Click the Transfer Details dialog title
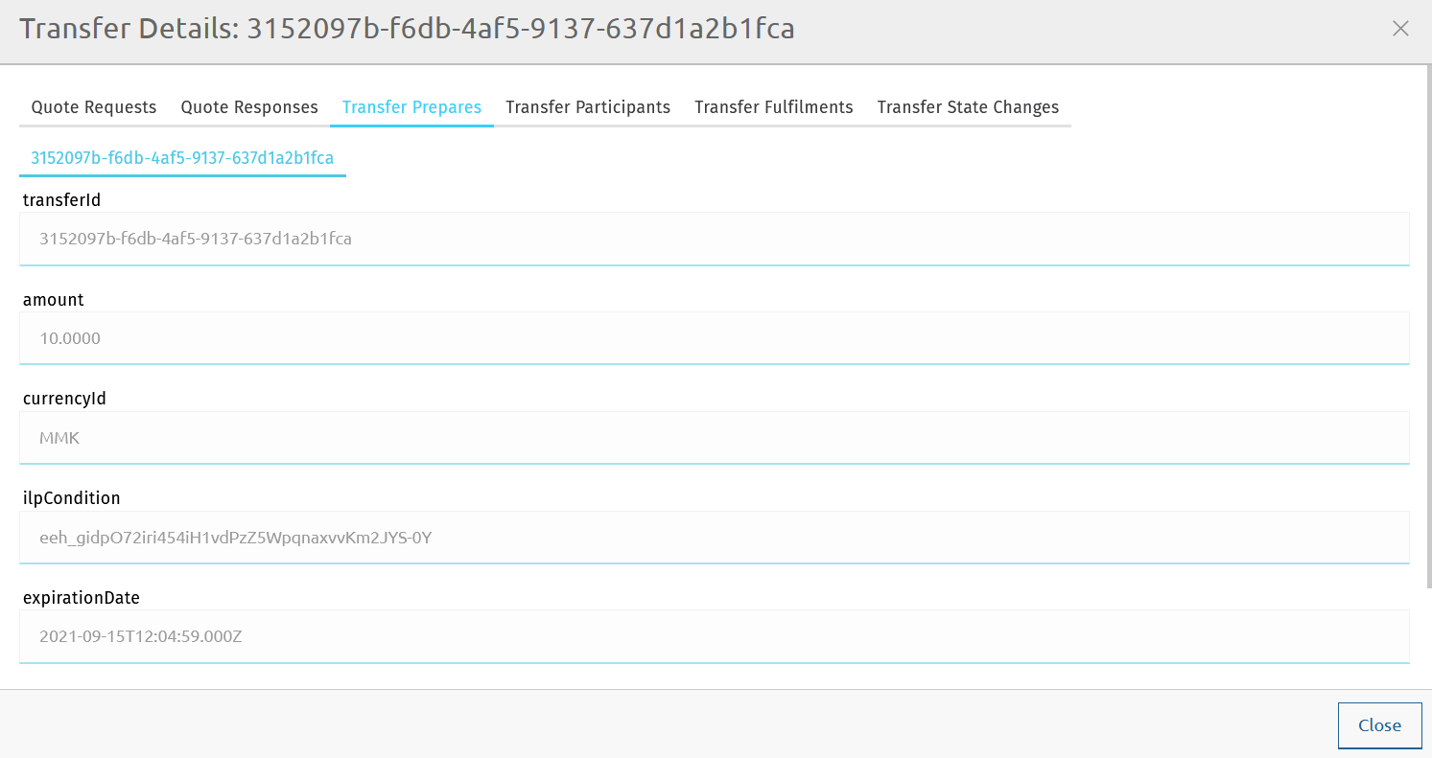Image resolution: width=1432 pixels, height=758 pixels. click(407, 29)
